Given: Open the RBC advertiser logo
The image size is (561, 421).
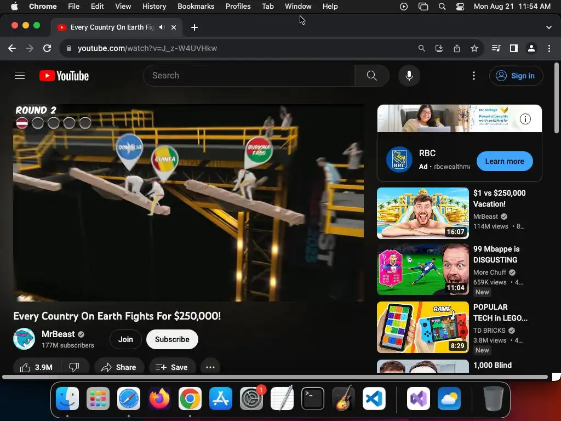Looking at the screenshot, I should tap(399, 160).
